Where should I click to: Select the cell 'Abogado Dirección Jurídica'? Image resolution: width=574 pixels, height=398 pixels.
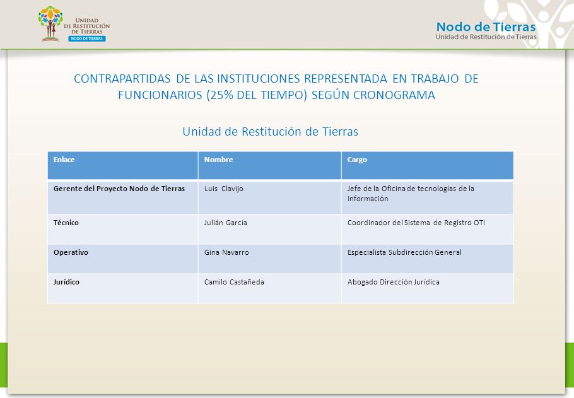[427, 288]
